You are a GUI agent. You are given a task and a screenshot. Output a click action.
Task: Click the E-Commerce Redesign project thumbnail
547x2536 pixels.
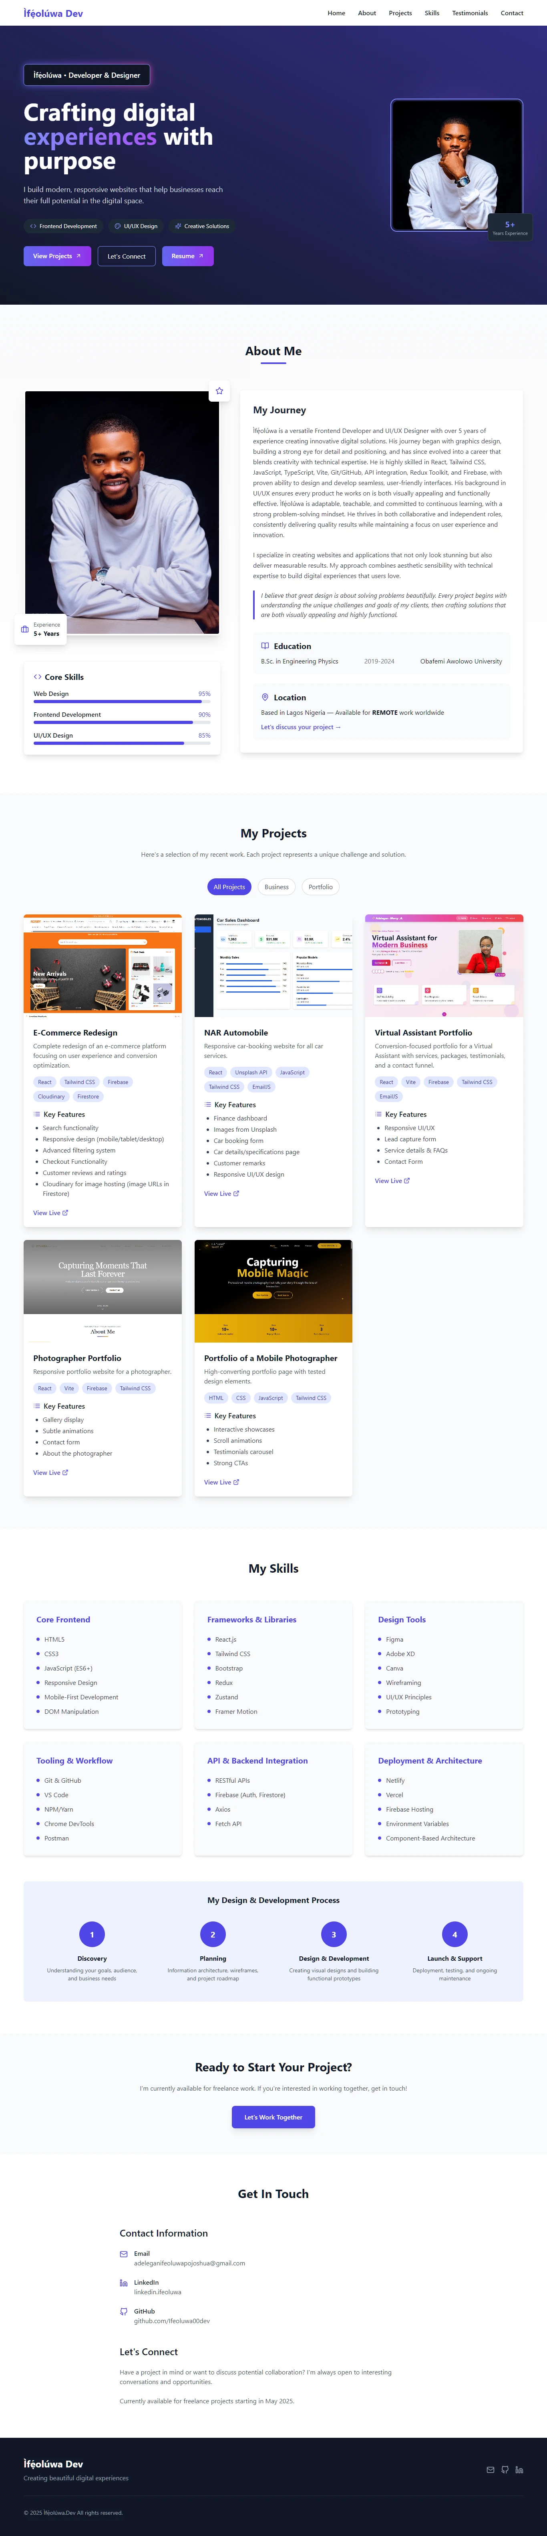[x=103, y=966]
